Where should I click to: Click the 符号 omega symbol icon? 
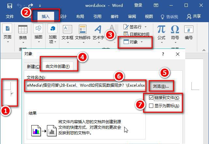tap(175, 29)
